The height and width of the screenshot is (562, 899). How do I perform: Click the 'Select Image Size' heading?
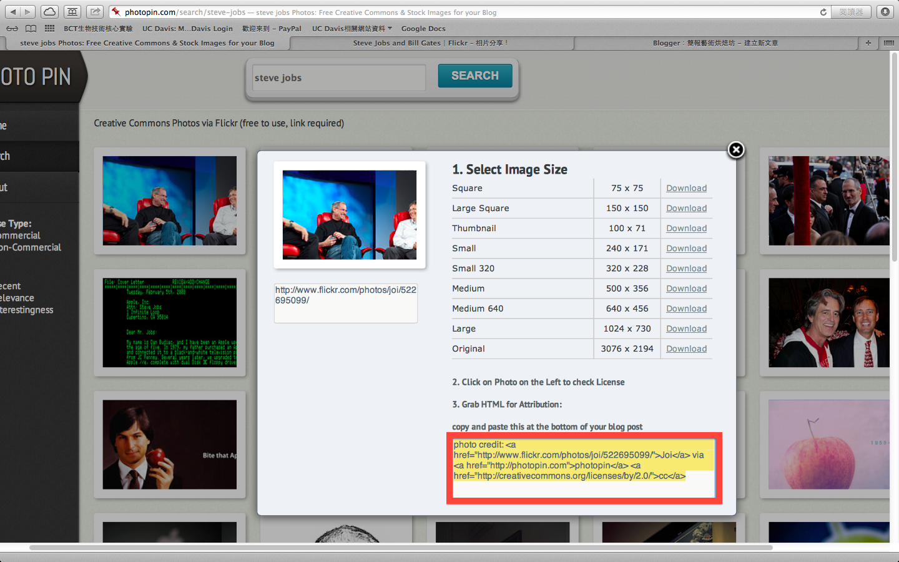509,169
